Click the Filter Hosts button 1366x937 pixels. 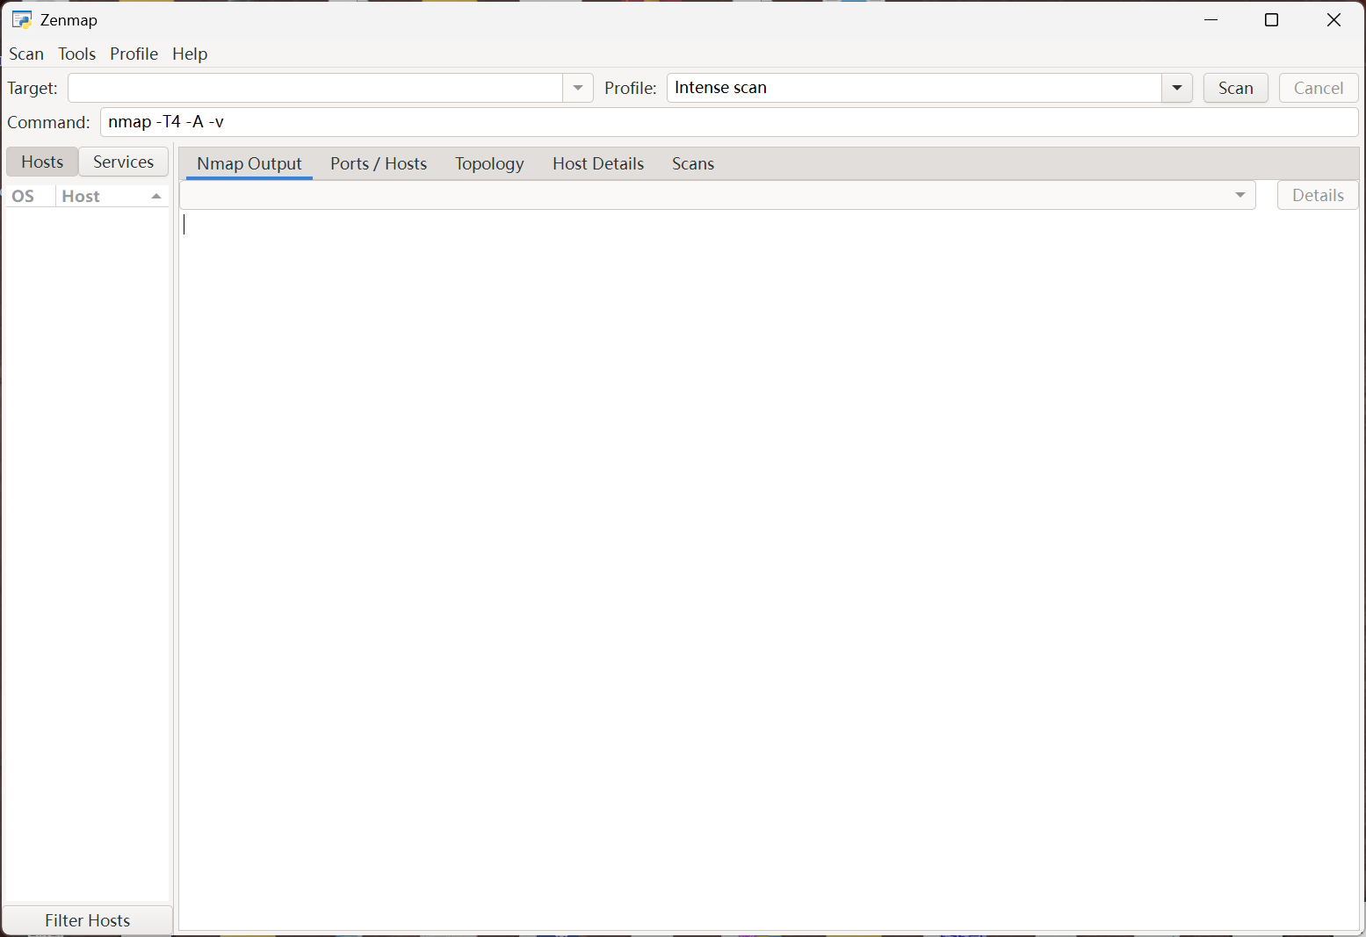click(x=87, y=920)
